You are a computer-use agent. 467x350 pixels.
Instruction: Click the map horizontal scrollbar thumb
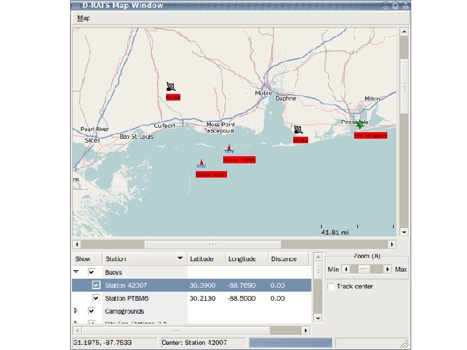click(x=213, y=244)
